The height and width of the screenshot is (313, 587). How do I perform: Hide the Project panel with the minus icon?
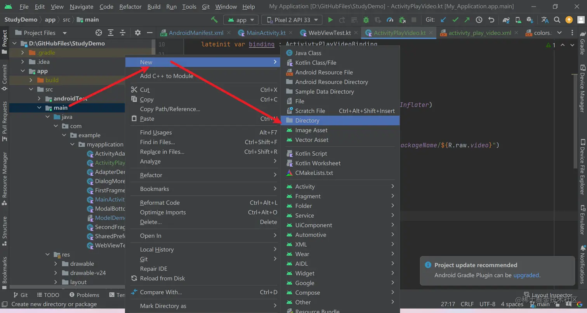149,33
